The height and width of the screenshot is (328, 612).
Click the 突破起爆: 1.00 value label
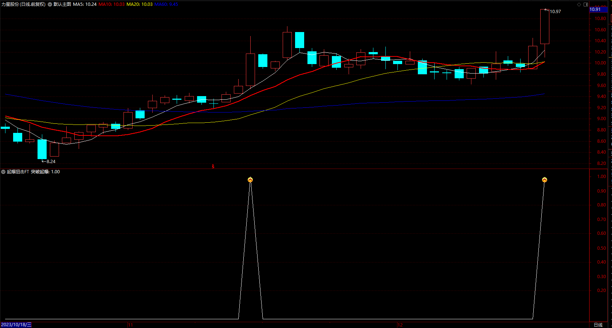pyautogui.click(x=45, y=172)
